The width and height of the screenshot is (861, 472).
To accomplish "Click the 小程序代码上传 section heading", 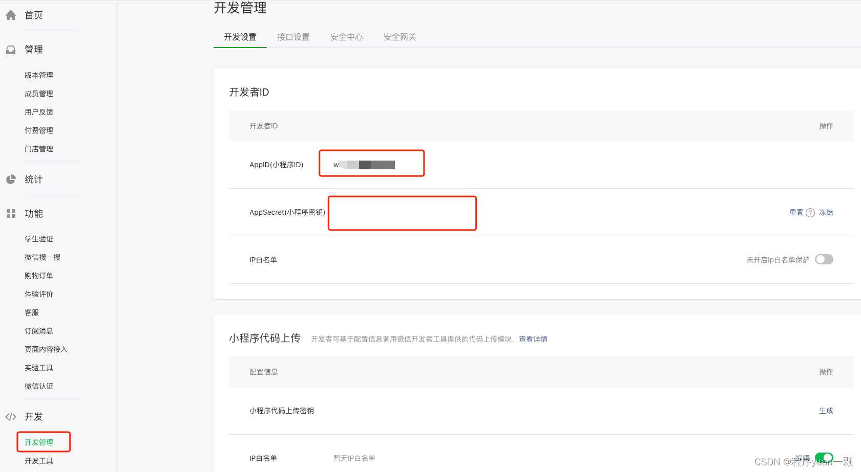I will (265, 338).
